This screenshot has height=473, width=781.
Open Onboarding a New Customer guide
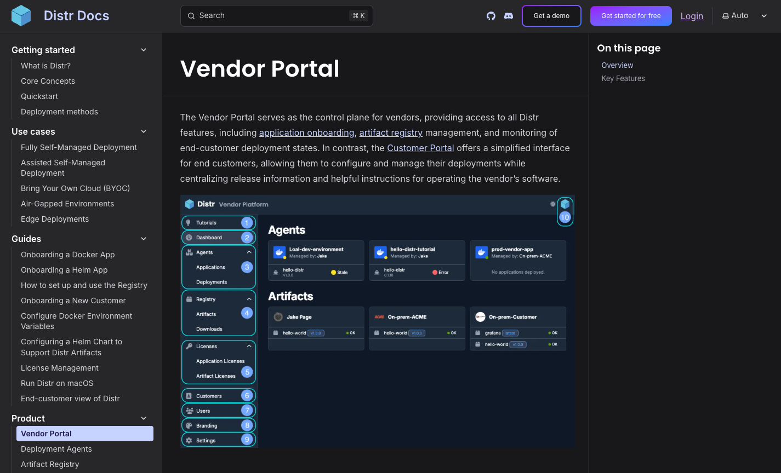[73, 301]
